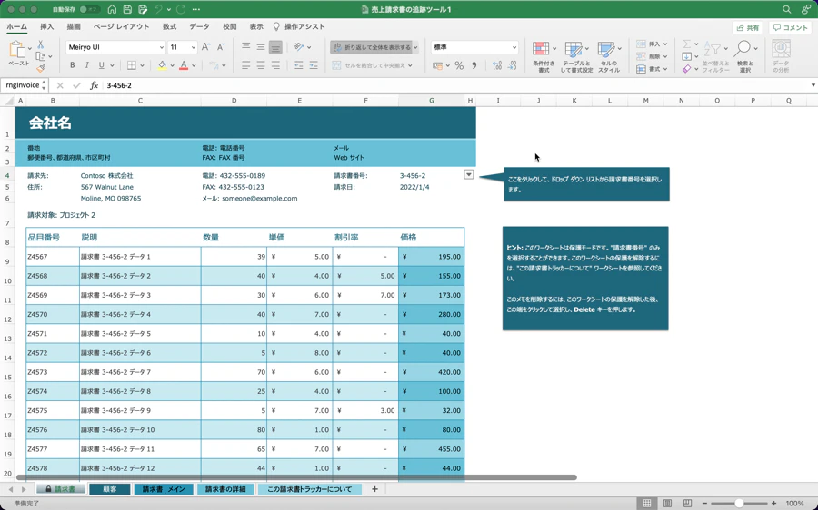Open the ホーム ribbon tab
Screen dimensions: 818x510
[x=16, y=27]
